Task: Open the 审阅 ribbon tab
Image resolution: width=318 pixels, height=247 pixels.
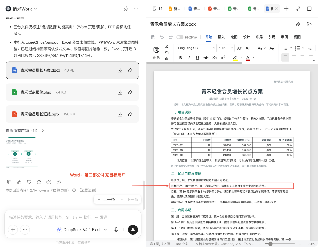Action: click(x=284, y=37)
